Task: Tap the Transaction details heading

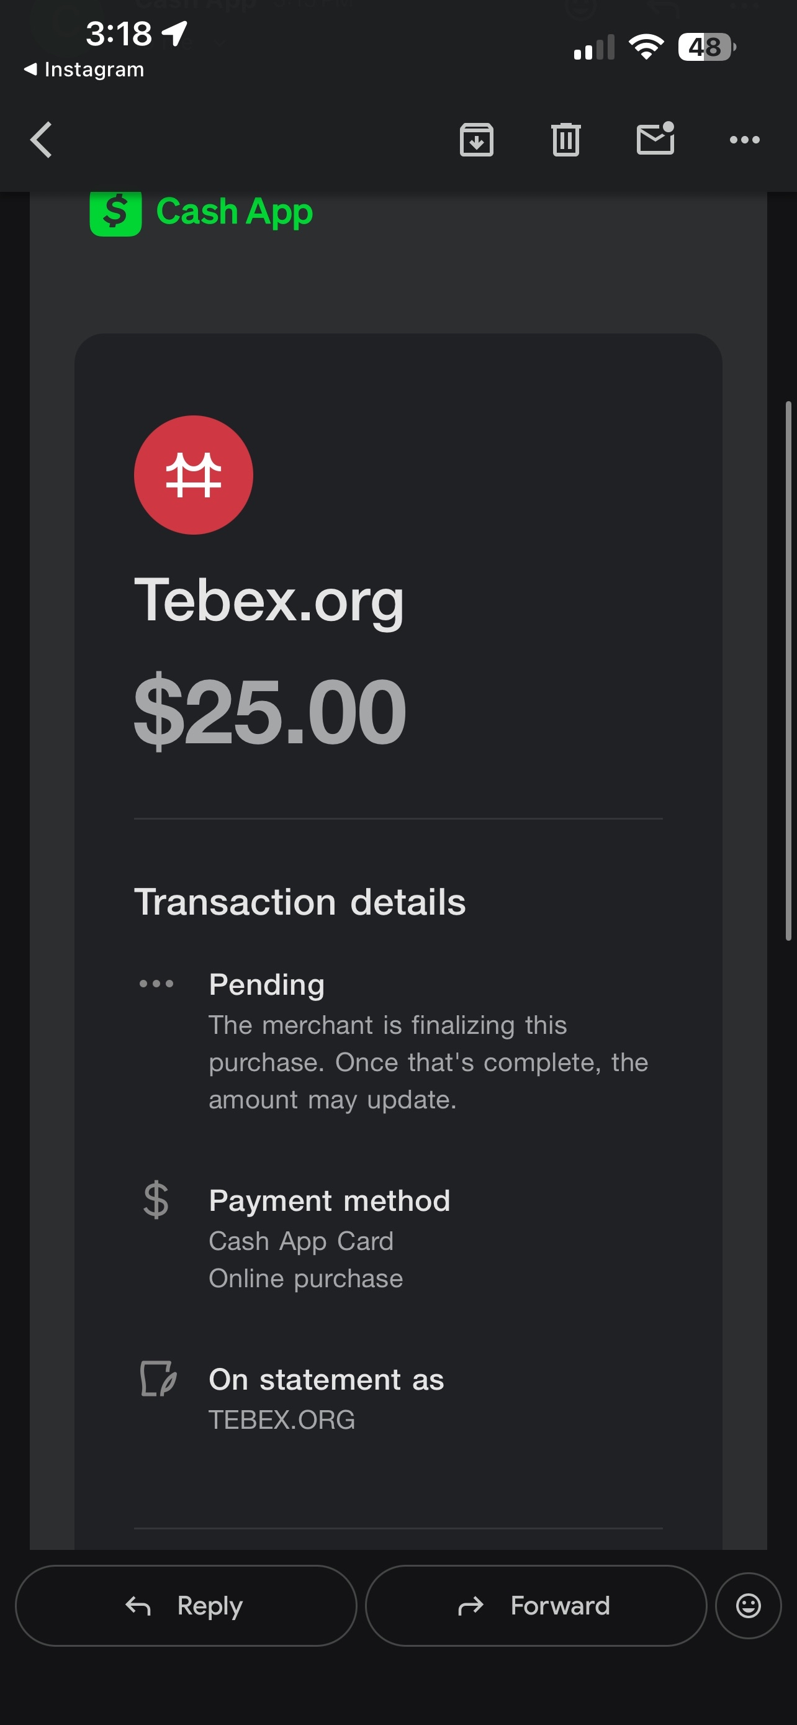Action: point(300,902)
